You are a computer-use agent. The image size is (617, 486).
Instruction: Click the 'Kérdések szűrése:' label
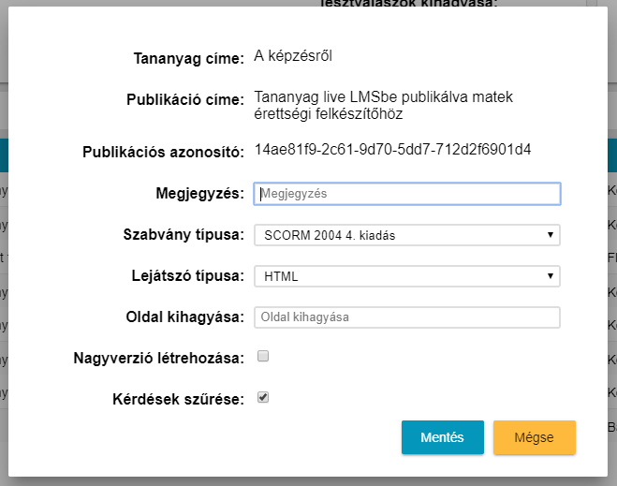coord(178,399)
